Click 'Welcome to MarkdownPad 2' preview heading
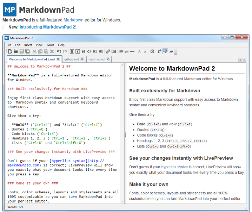This screenshot has height=212, width=252. [172, 69]
